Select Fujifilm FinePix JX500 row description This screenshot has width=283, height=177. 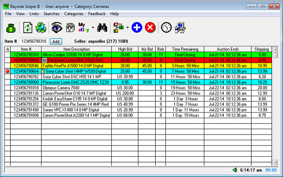coord(73,66)
